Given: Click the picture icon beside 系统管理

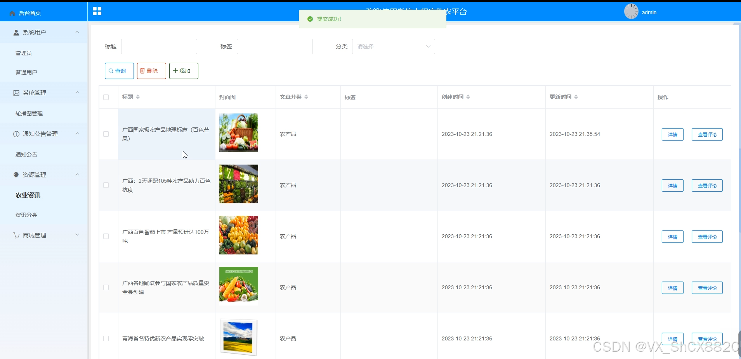Looking at the screenshot, I should pyautogui.click(x=16, y=93).
